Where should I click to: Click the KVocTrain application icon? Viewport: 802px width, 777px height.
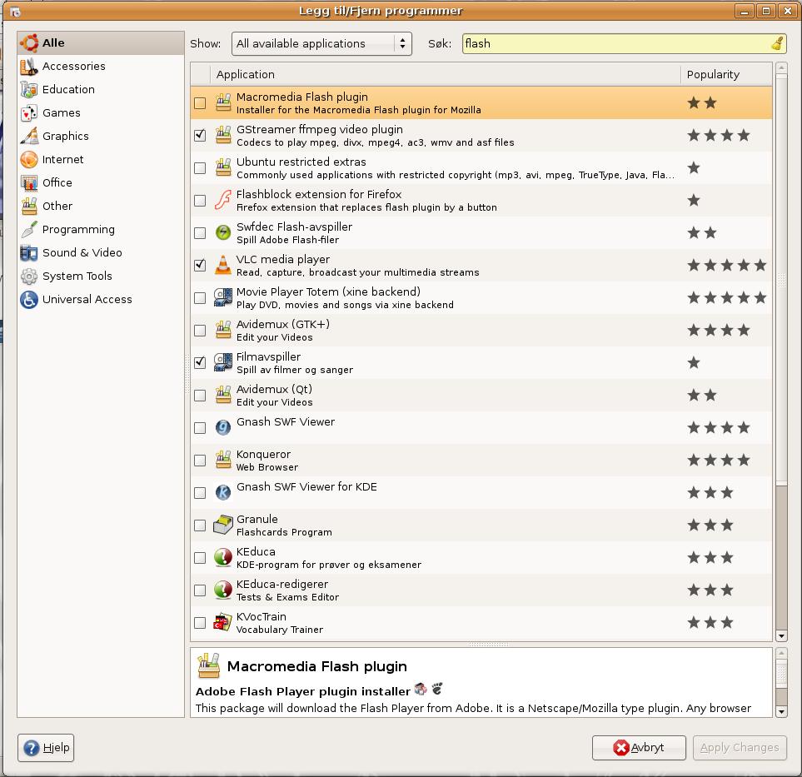223,623
